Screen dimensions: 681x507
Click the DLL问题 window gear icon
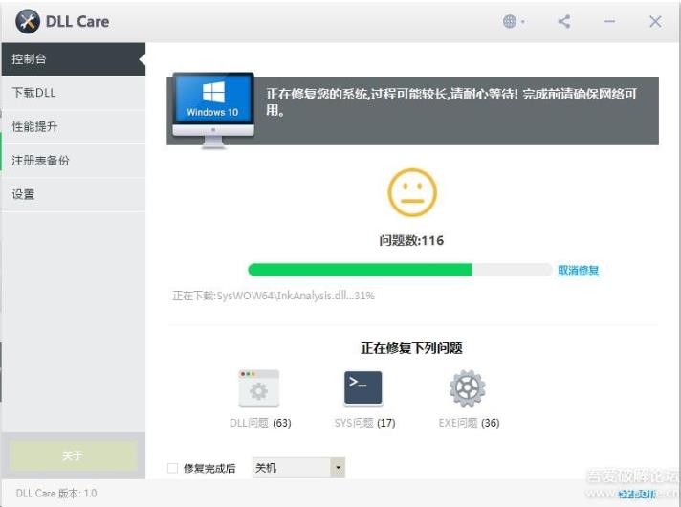(x=258, y=389)
